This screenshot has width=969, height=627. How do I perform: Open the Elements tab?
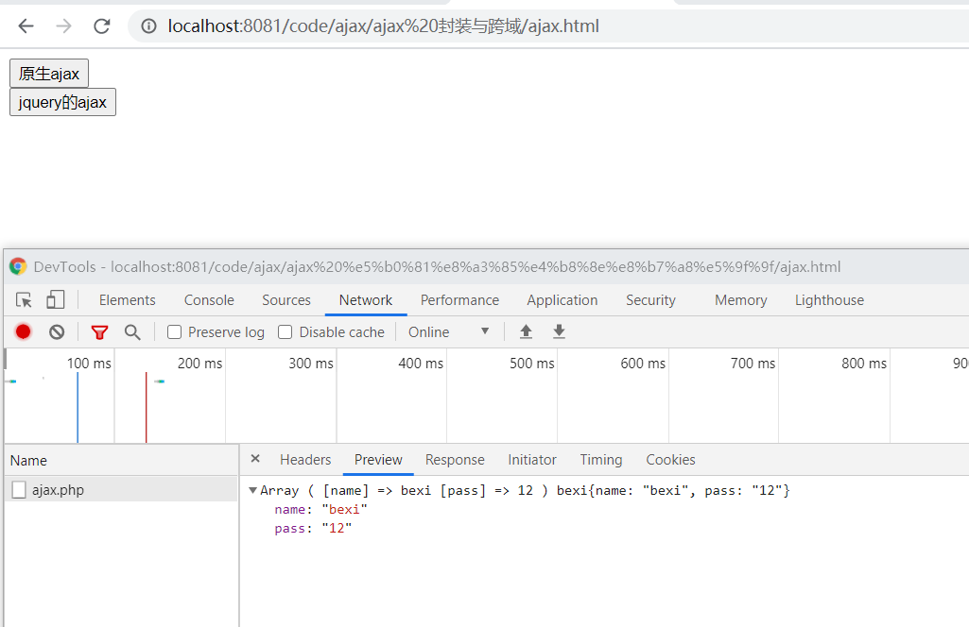point(128,300)
